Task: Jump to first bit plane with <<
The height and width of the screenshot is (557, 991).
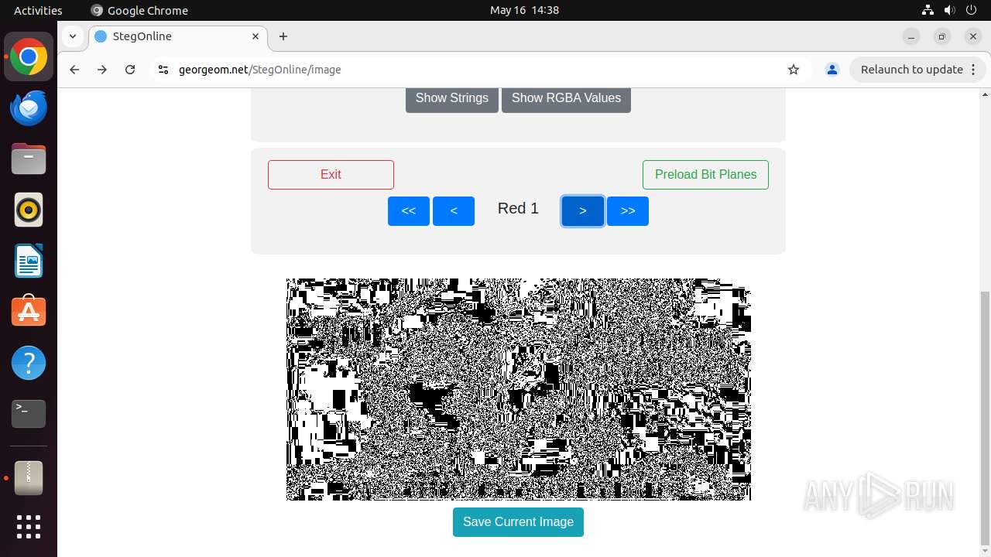Action: pos(409,211)
